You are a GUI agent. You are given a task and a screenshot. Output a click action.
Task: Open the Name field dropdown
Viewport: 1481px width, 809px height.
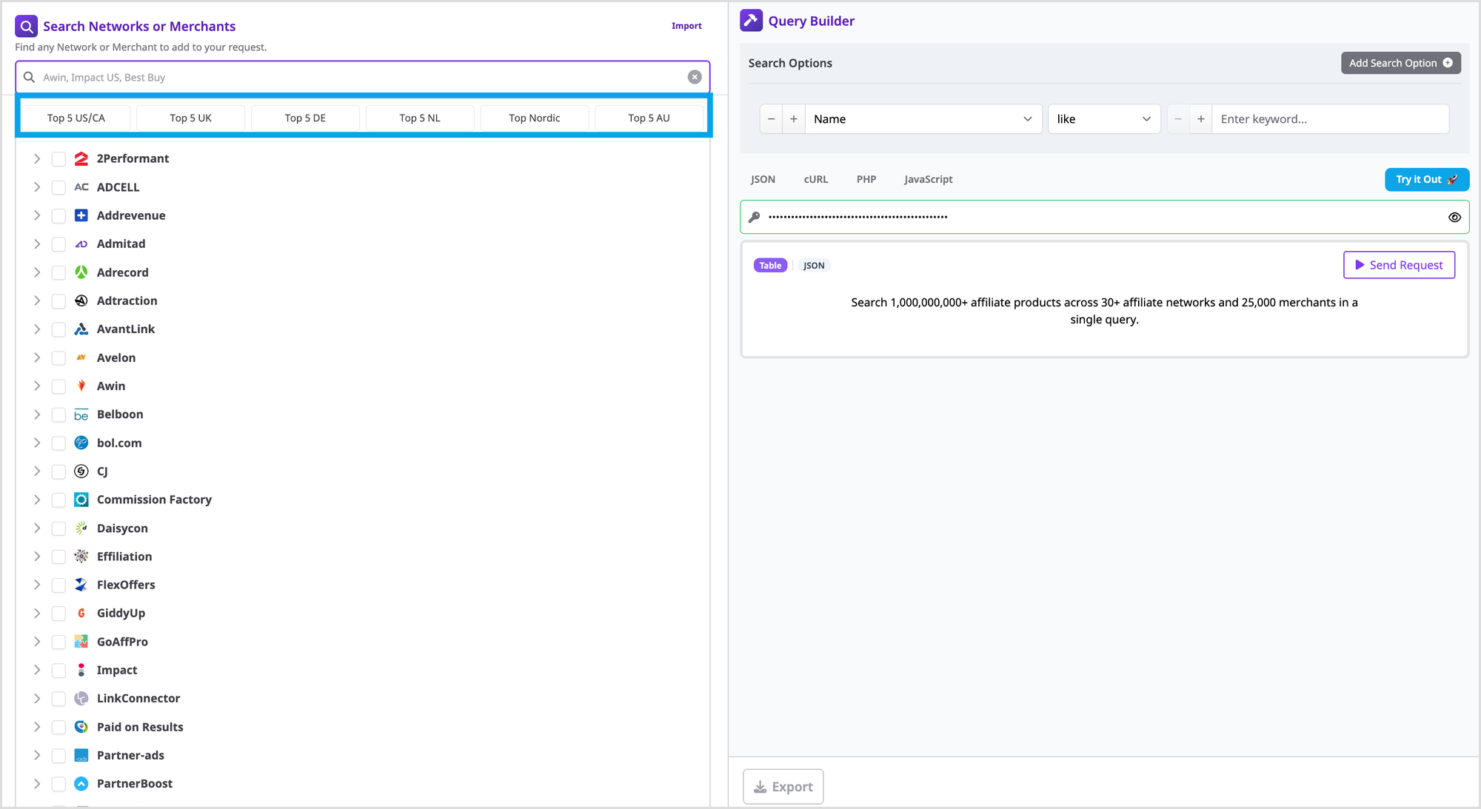[x=923, y=119]
